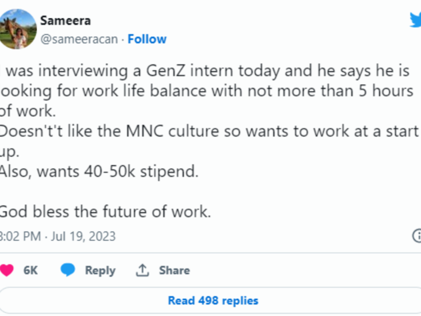This screenshot has height=316, width=421.
Task: Read 498 replies button
Action: (x=210, y=300)
